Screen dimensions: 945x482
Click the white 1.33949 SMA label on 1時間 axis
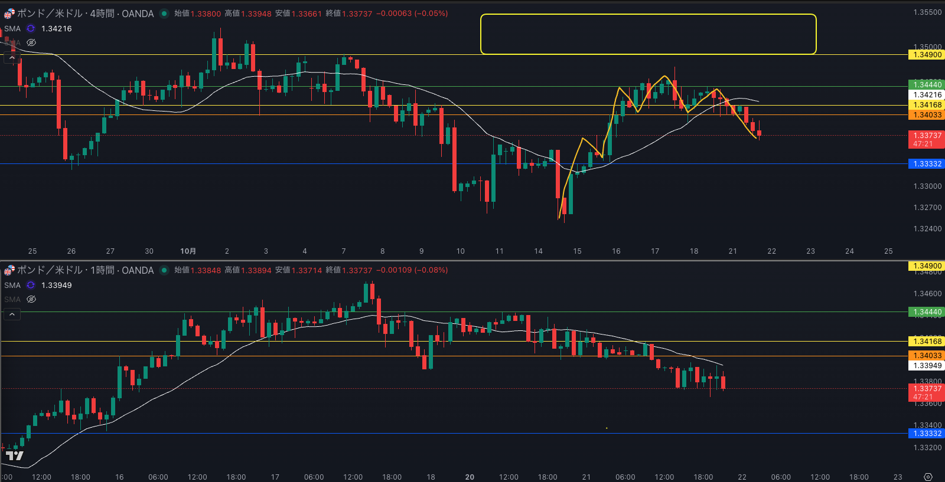[x=927, y=366]
